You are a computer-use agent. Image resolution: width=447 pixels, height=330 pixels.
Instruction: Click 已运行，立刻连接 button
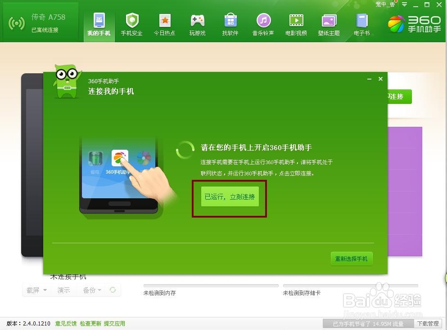point(230,196)
